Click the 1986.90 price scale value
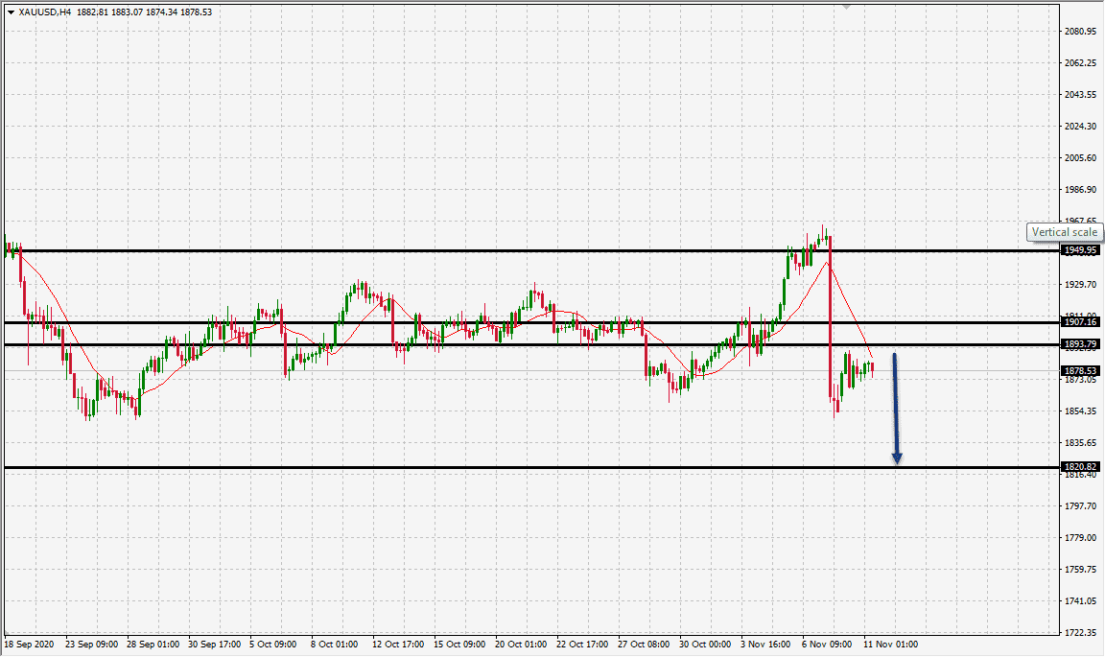This screenshot has width=1105, height=657. click(x=1080, y=190)
